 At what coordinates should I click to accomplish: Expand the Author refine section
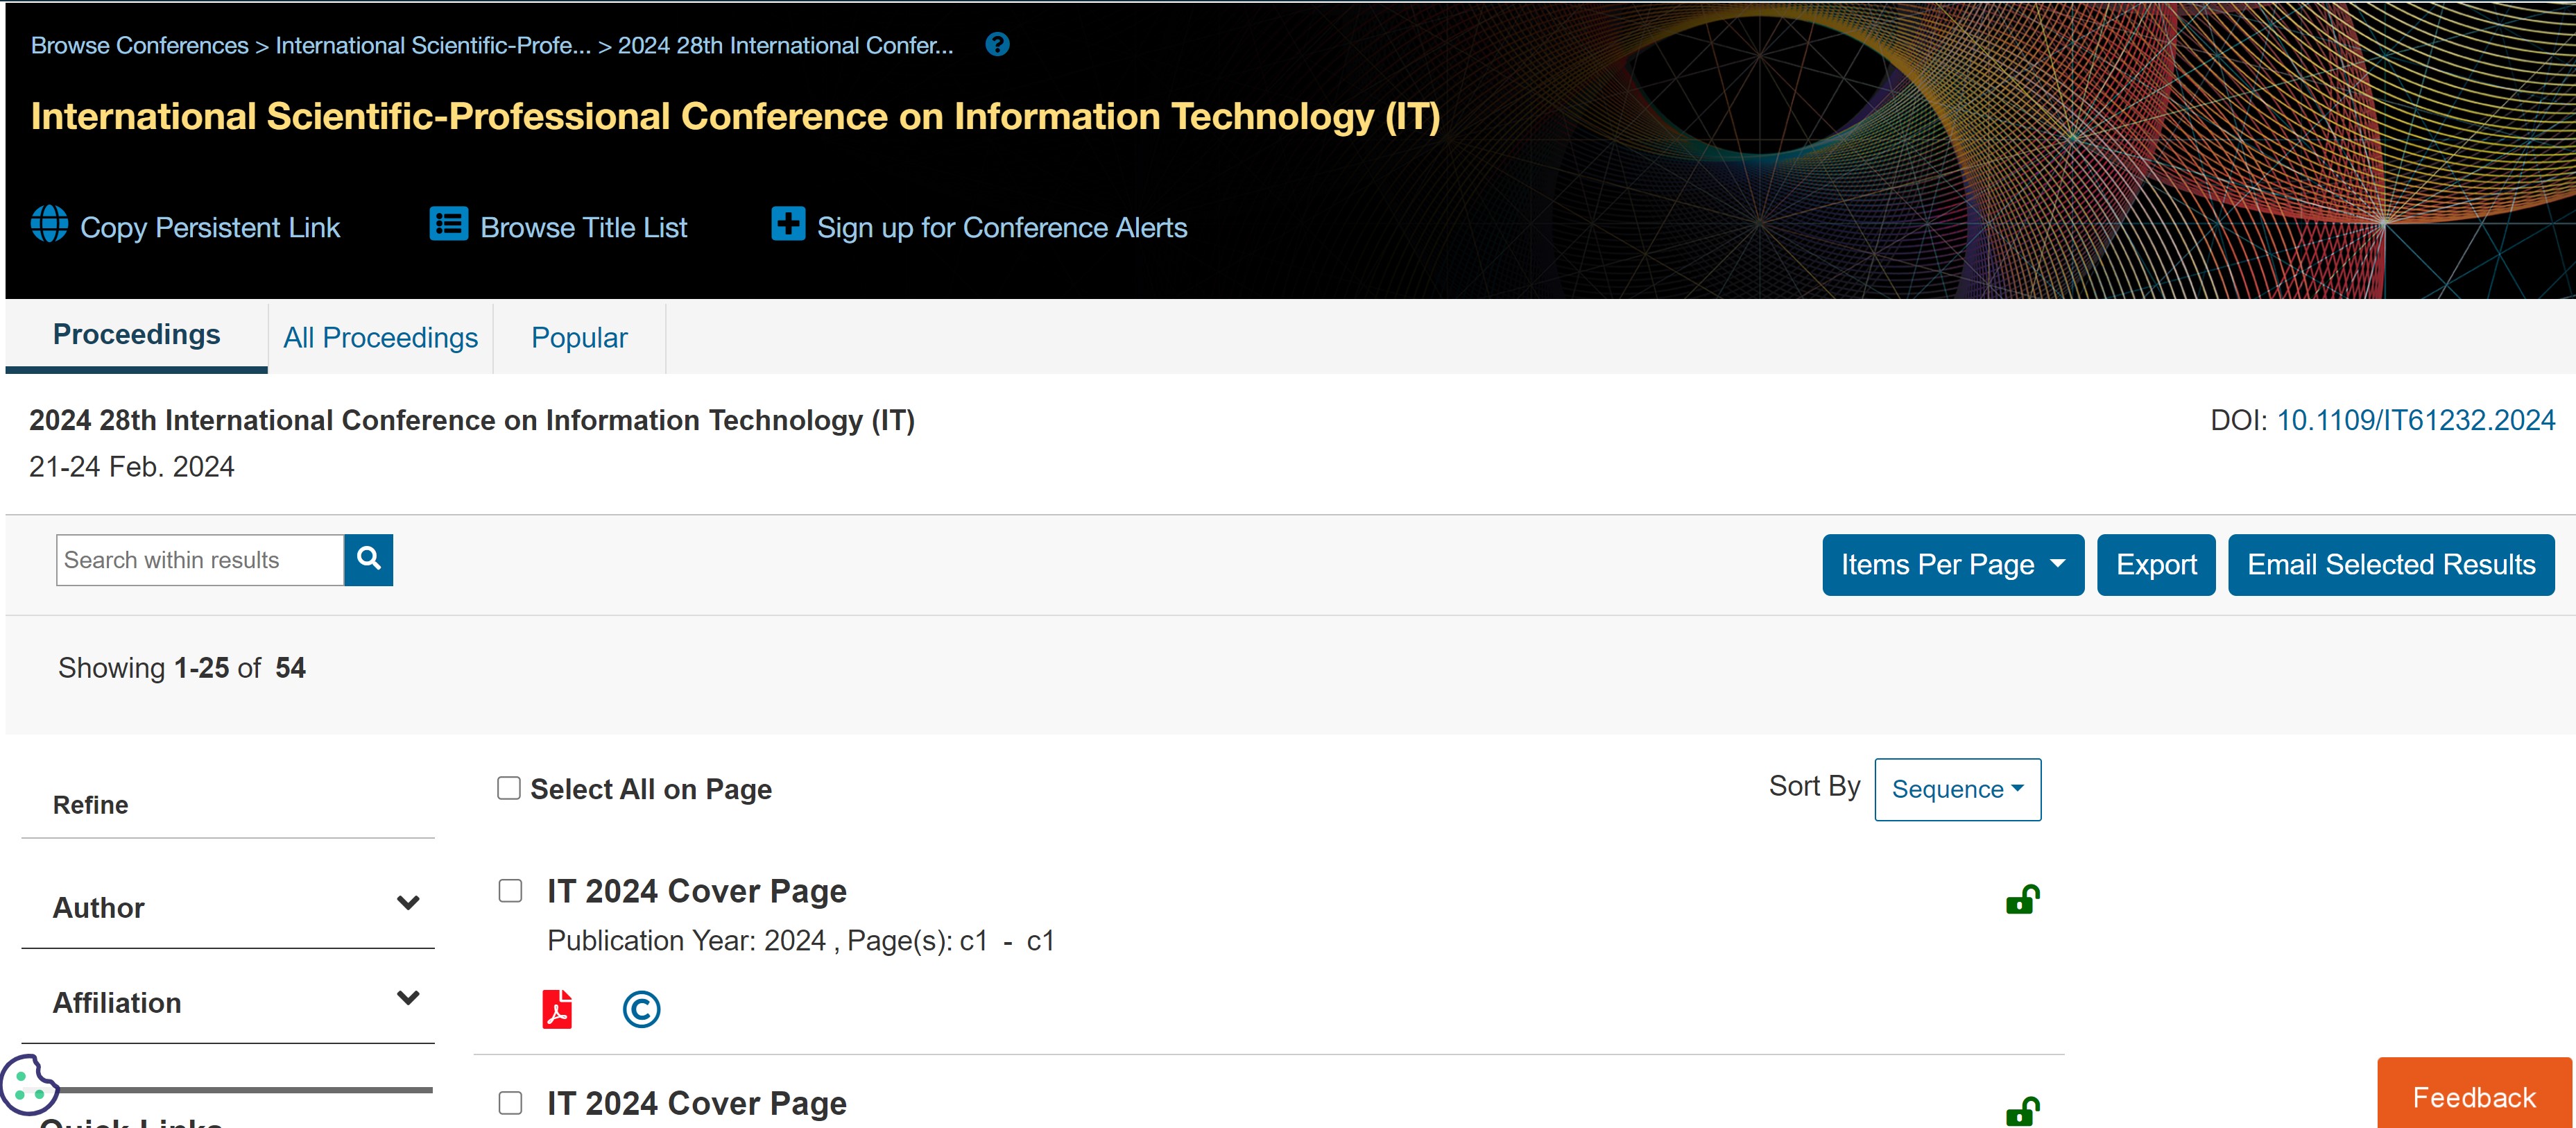[407, 903]
